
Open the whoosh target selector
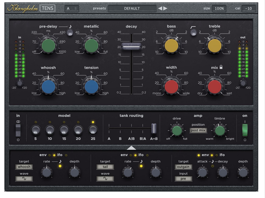[x=24, y=167]
